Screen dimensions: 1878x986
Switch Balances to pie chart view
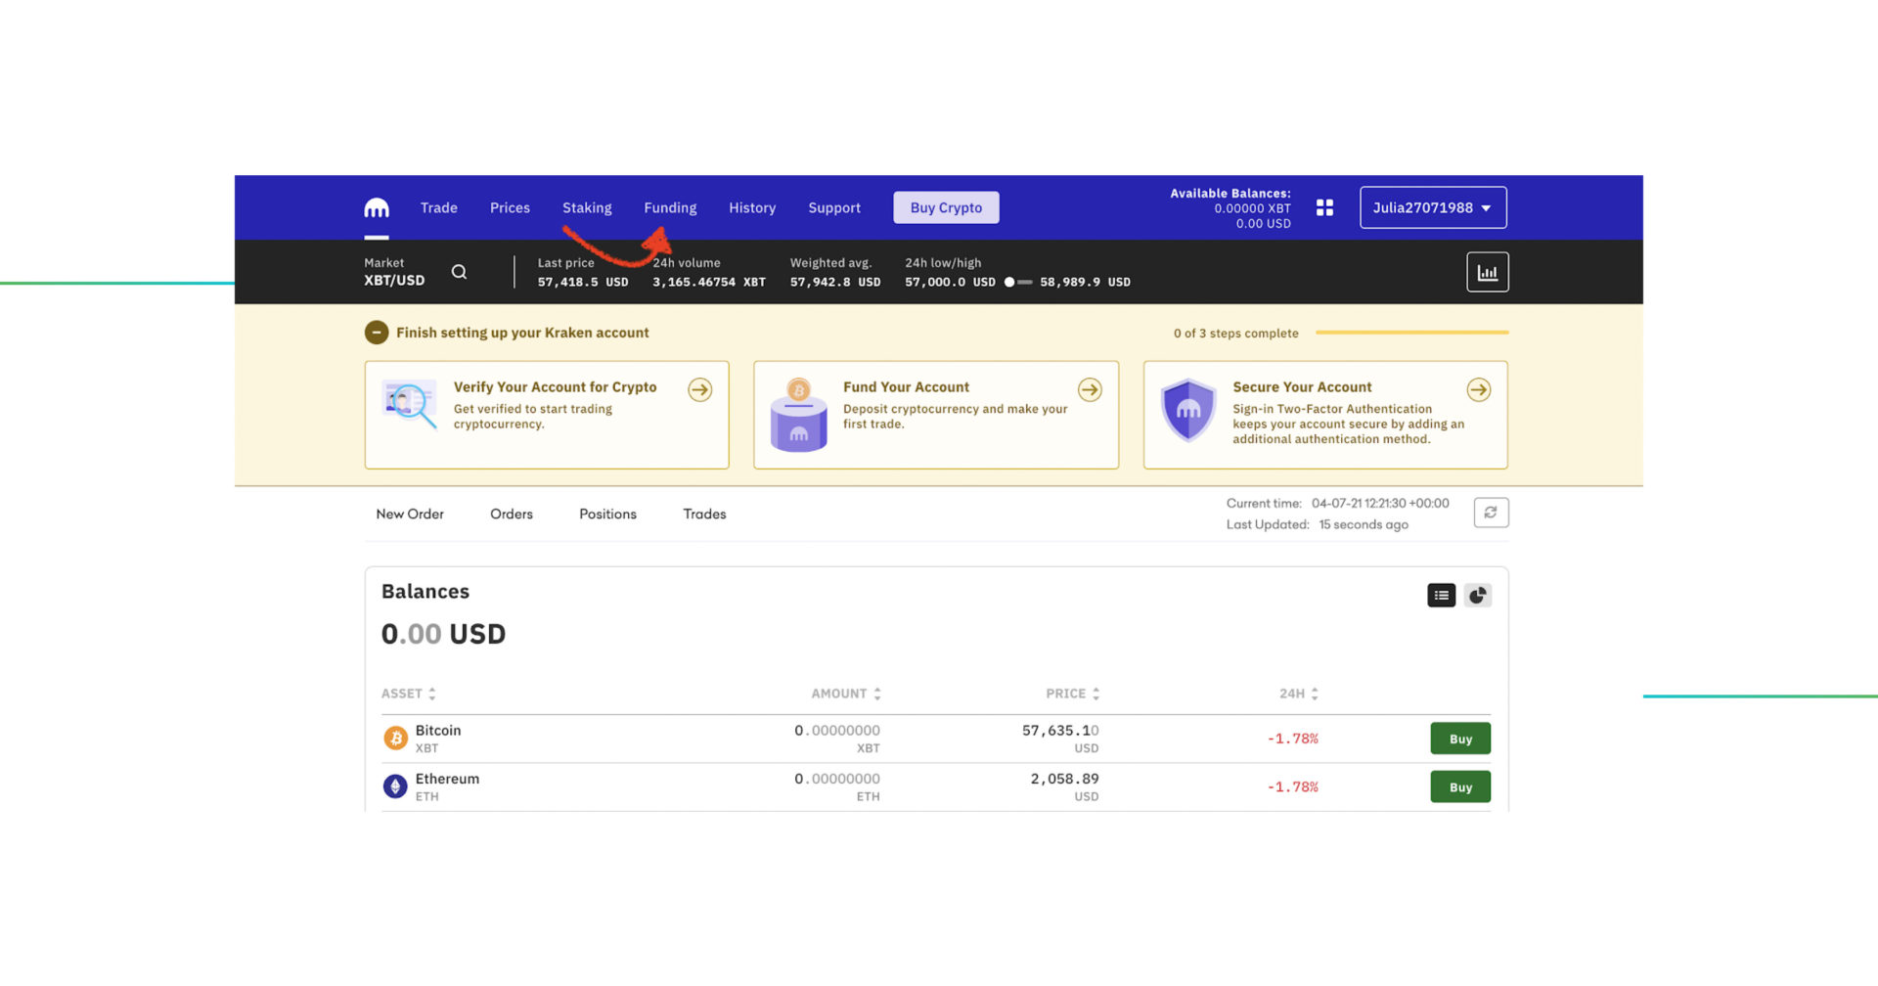point(1477,595)
